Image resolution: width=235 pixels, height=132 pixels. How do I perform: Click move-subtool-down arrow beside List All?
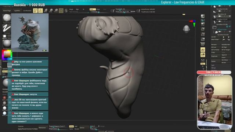click(228, 37)
